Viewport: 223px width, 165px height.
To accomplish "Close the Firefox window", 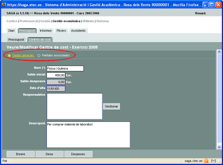I will (x=218, y=5).
